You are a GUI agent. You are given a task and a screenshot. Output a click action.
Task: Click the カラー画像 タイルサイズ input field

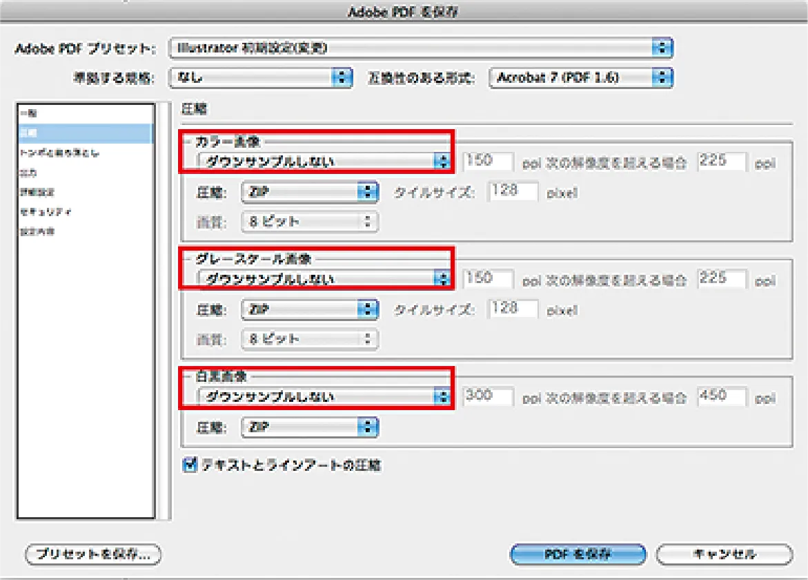click(x=513, y=191)
